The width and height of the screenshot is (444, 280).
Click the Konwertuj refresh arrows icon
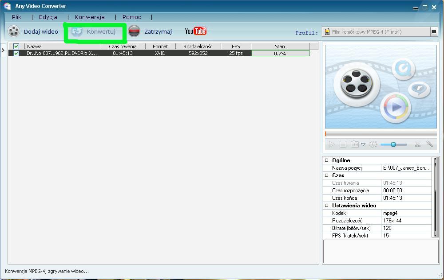coord(76,31)
